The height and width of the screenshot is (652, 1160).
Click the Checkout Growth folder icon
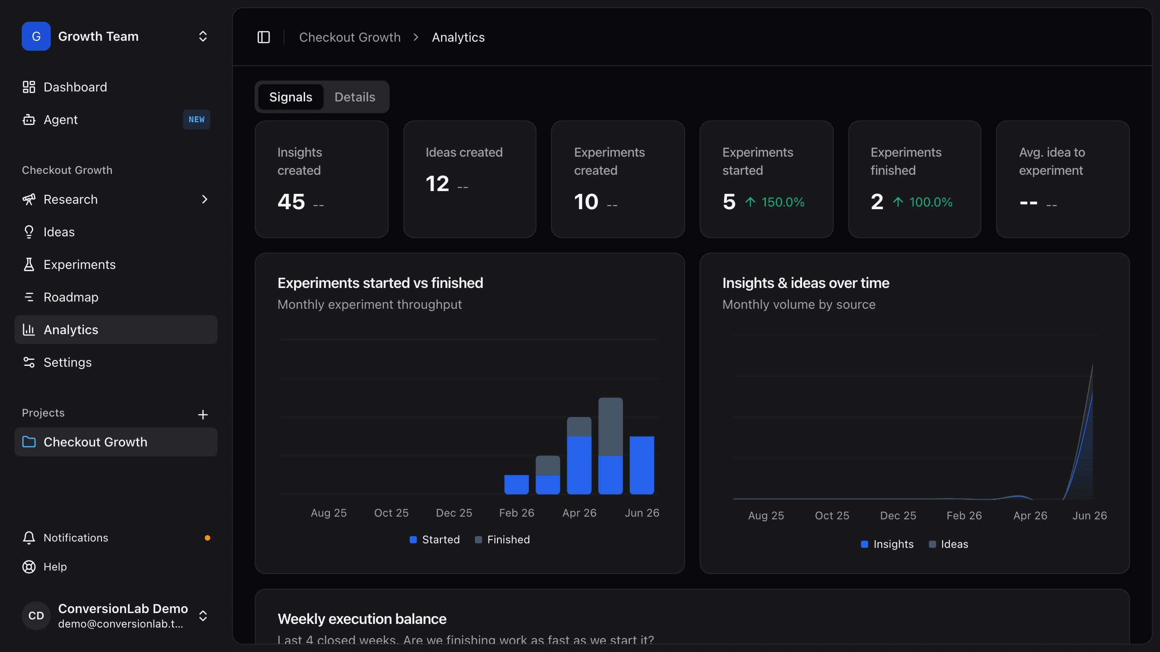tap(29, 442)
